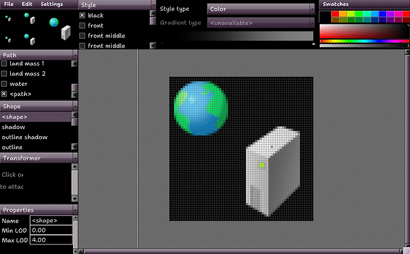Select the water path label

(18, 84)
